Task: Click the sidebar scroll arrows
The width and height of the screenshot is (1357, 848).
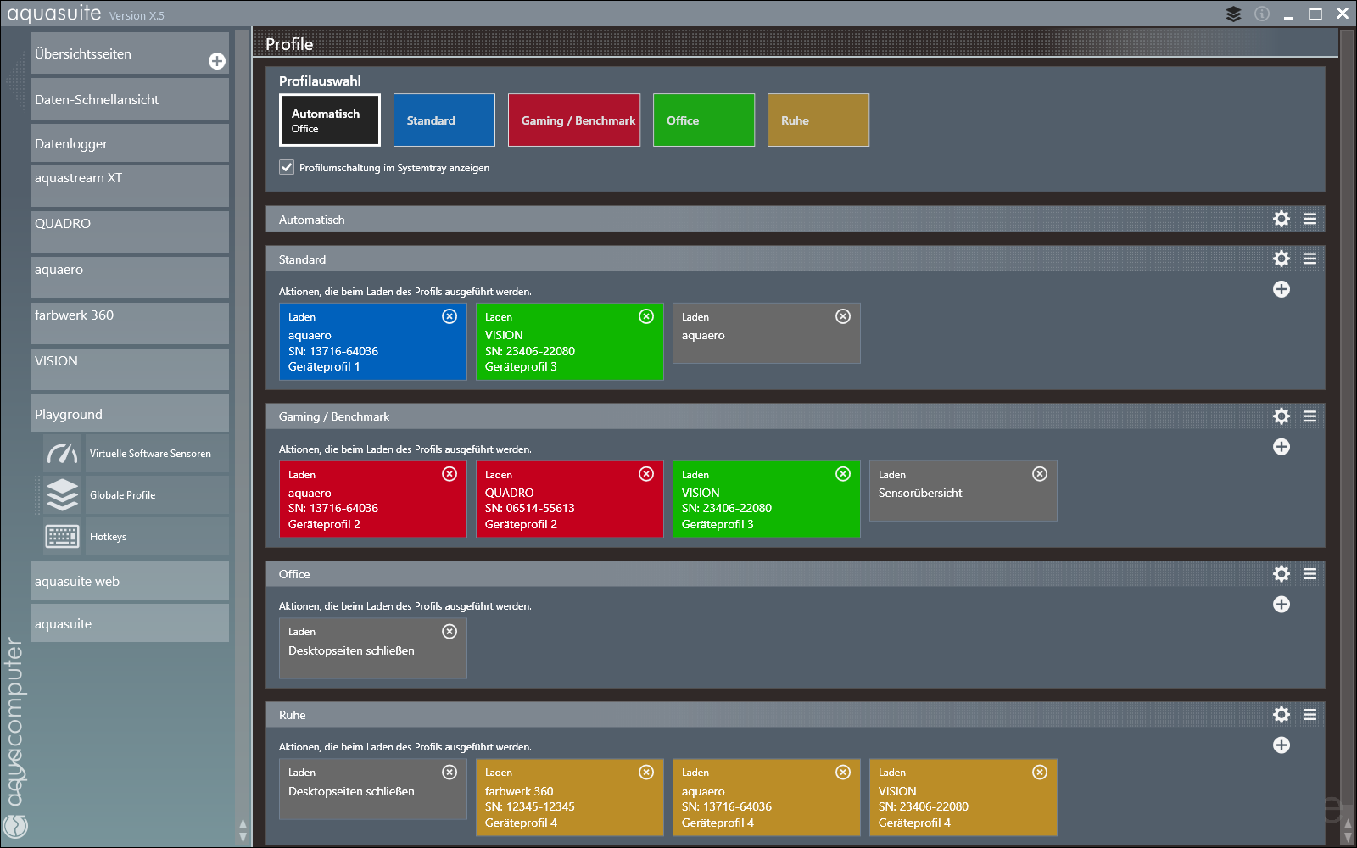Action: (x=243, y=830)
